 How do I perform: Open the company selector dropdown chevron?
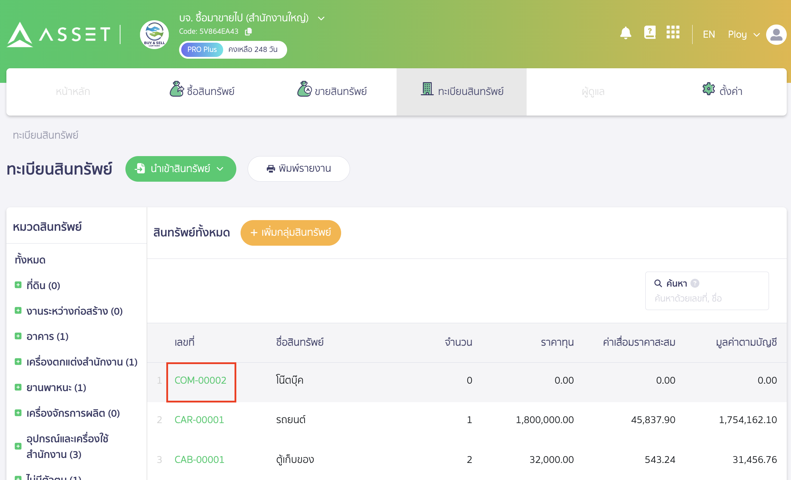coord(321,18)
